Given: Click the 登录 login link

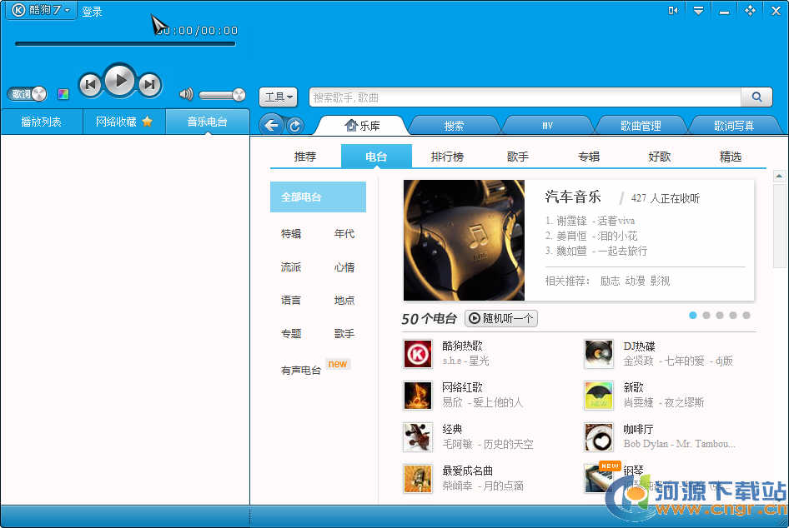Looking at the screenshot, I should pyautogui.click(x=92, y=12).
